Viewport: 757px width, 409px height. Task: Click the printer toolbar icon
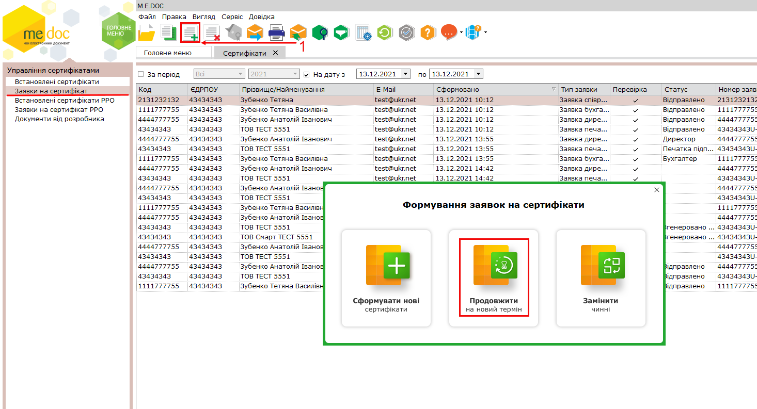tap(277, 33)
